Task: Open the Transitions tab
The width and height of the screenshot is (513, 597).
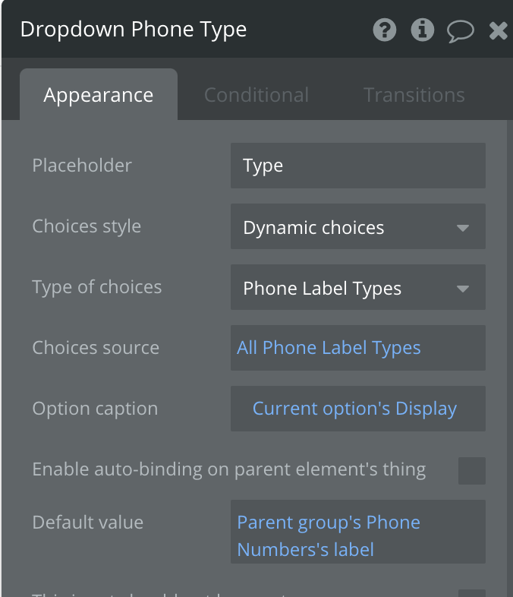Action: pyautogui.click(x=414, y=95)
